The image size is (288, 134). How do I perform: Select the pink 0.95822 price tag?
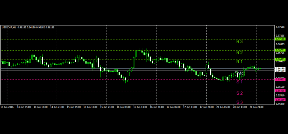click(x=280, y=79)
